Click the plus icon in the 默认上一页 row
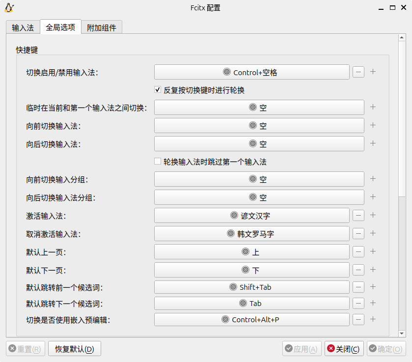412x362 pixels. pos(373,251)
